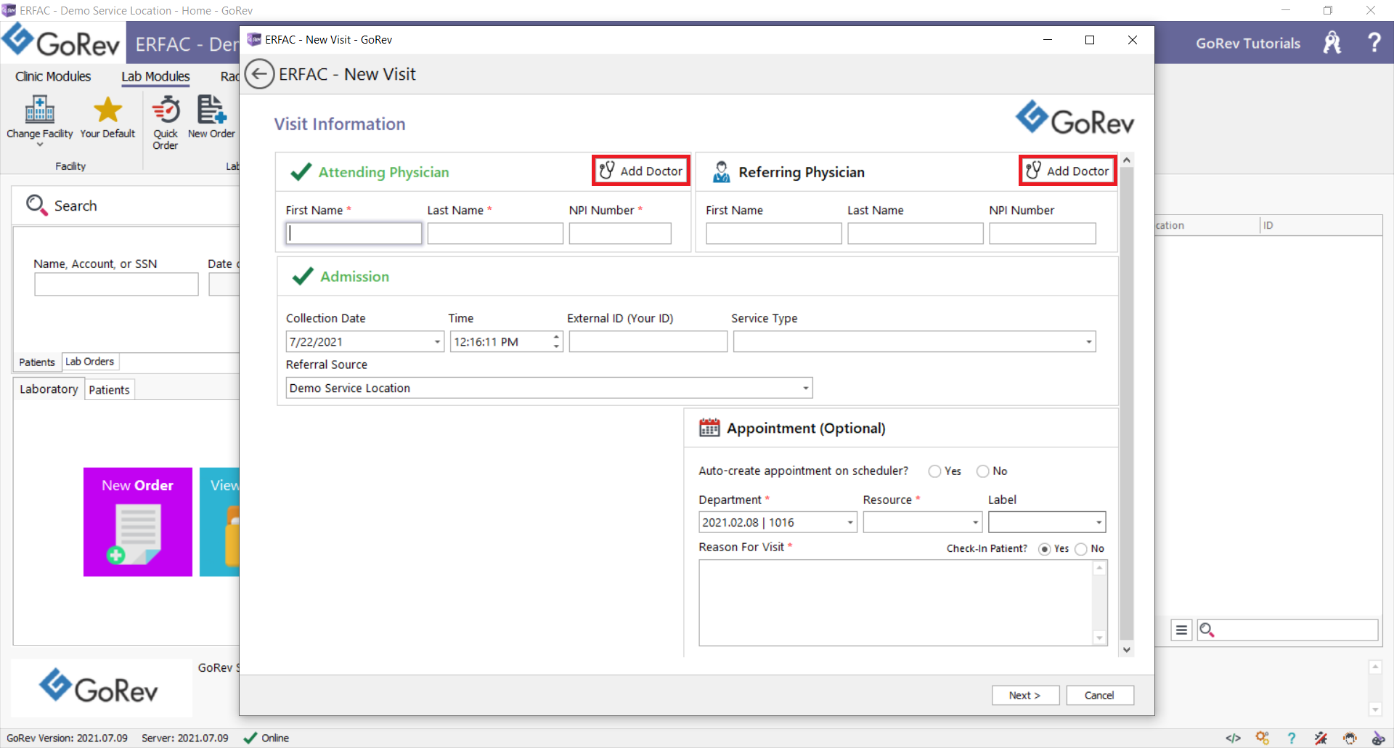Click the dialog vertical scrollbar thumb
The image size is (1394, 748).
click(x=1126, y=403)
